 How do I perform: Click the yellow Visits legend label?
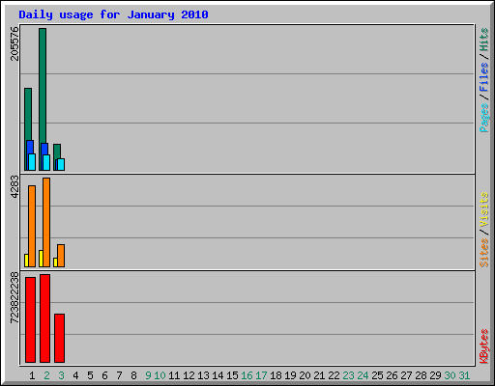click(483, 209)
